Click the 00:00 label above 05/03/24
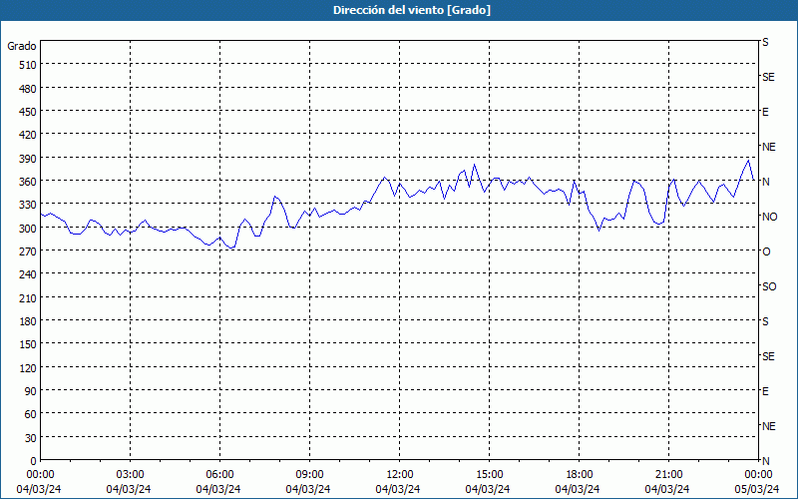798x499 pixels. (x=758, y=475)
